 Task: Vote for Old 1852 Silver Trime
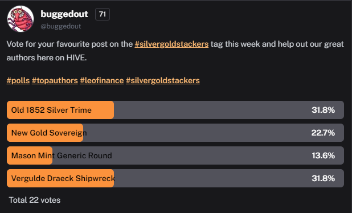tap(175, 110)
